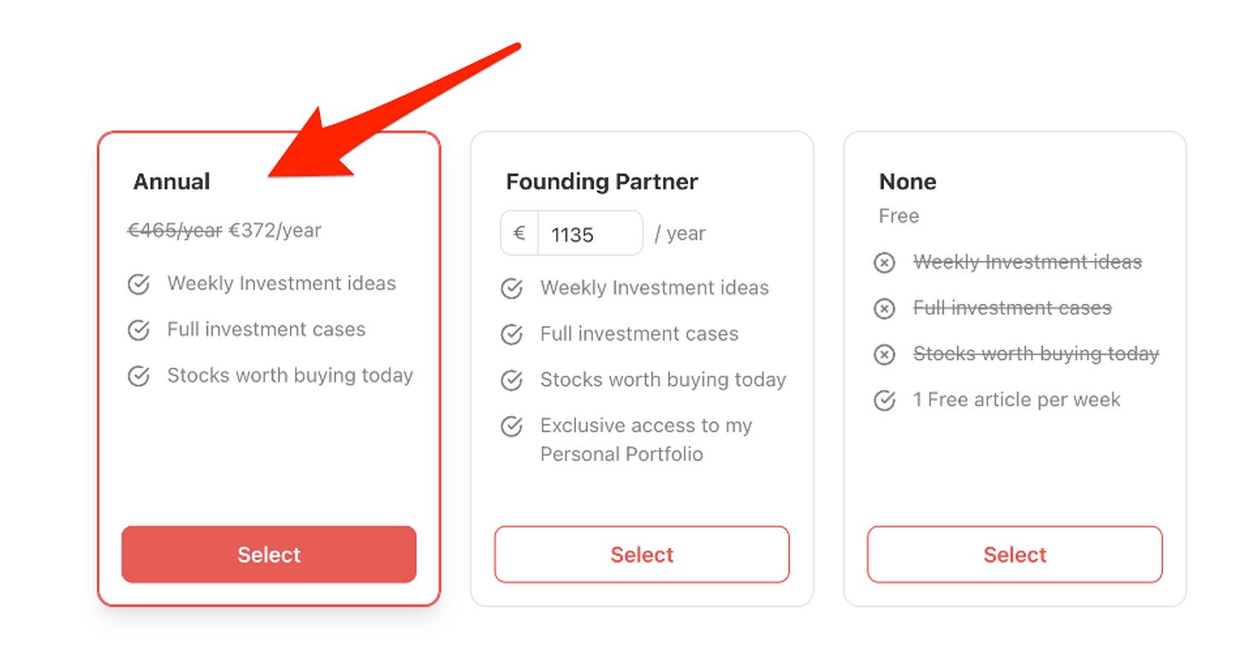Viewport: 1246px width, 649px height.
Task: Choose the free None plan's Select button
Action: pos(1015,555)
